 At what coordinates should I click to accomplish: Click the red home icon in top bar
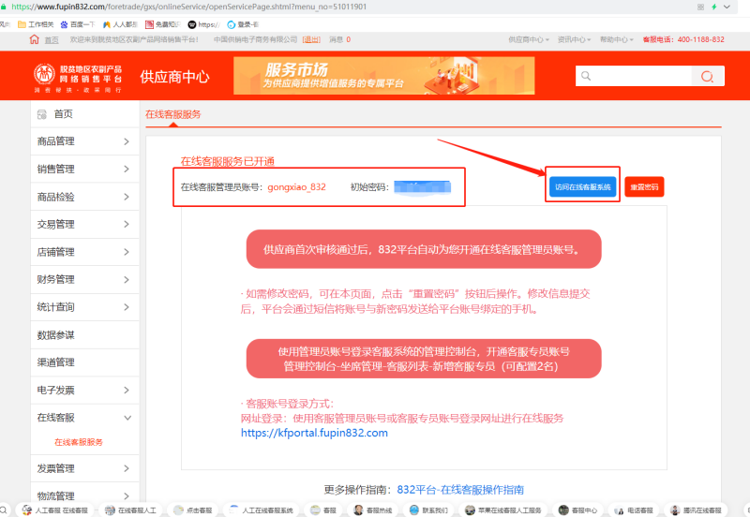click(35, 39)
